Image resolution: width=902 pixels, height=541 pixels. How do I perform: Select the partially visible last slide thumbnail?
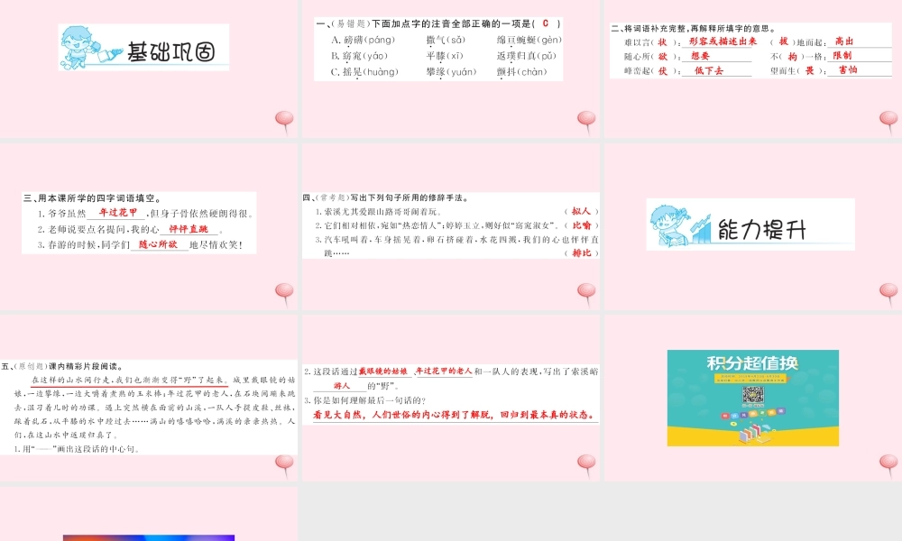(x=149, y=514)
